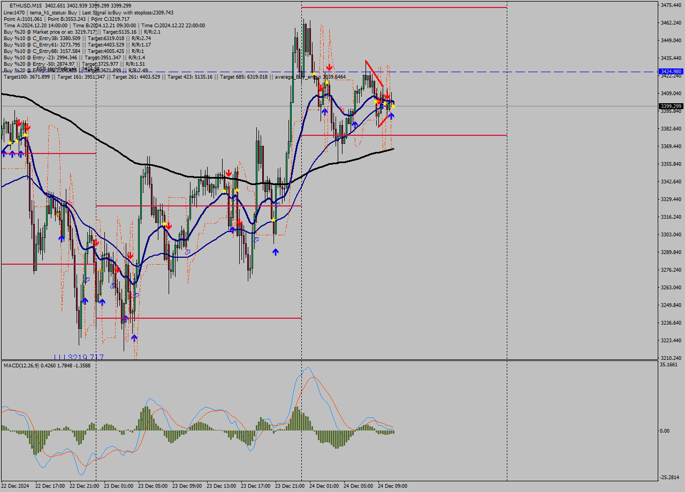This screenshot has width=685, height=492.
Task: Click the 3249.840 price axis label
Action: point(671,305)
